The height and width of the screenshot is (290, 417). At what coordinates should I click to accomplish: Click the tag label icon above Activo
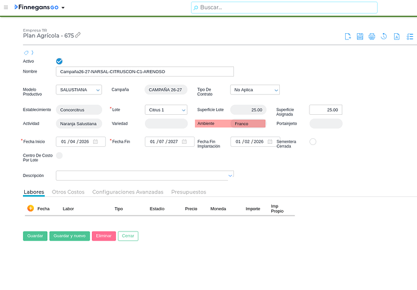coord(26,53)
